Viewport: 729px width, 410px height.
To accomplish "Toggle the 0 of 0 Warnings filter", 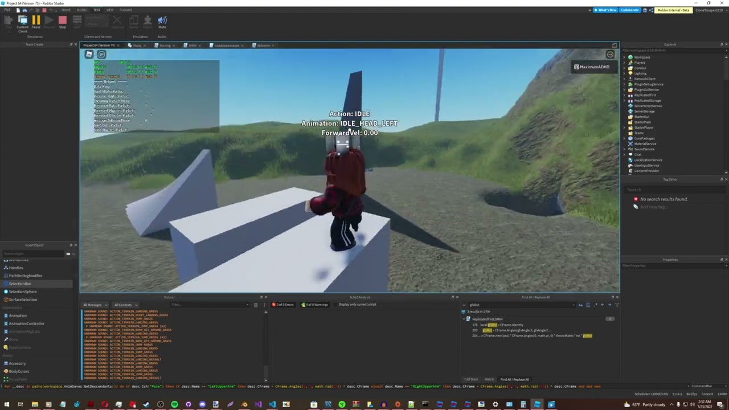I will pos(315,305).
